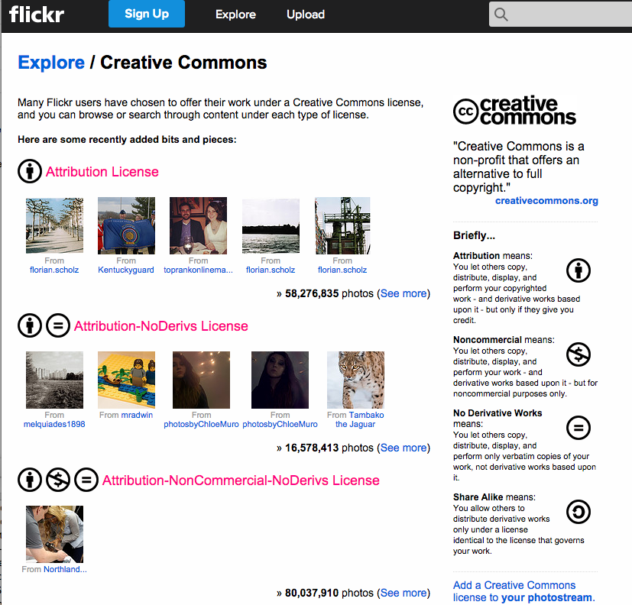Viewport: 632px width, 605px height.
Task: Open the Explore menu item
Action: [236, 15]
